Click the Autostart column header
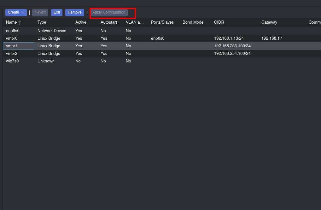Viewport: 321px width, 210px height. pos(109,22)
